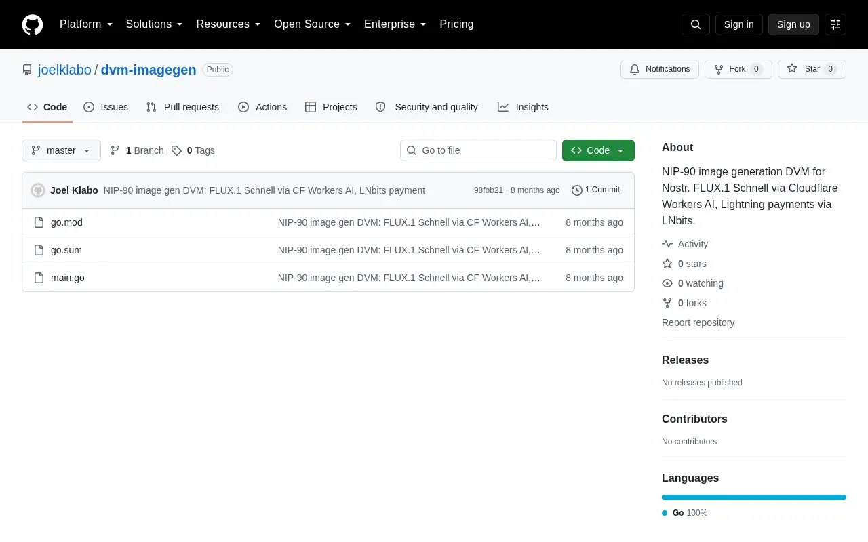Open the Projects tab
This screenshot has width=868, height=542.
coord(331,107)
